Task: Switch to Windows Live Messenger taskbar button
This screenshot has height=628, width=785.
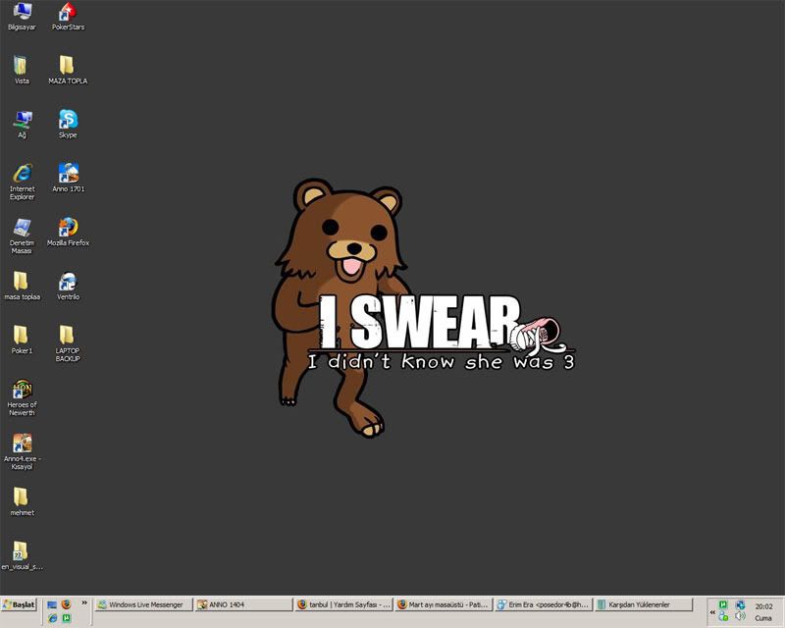Action: [x=143, y=605]
